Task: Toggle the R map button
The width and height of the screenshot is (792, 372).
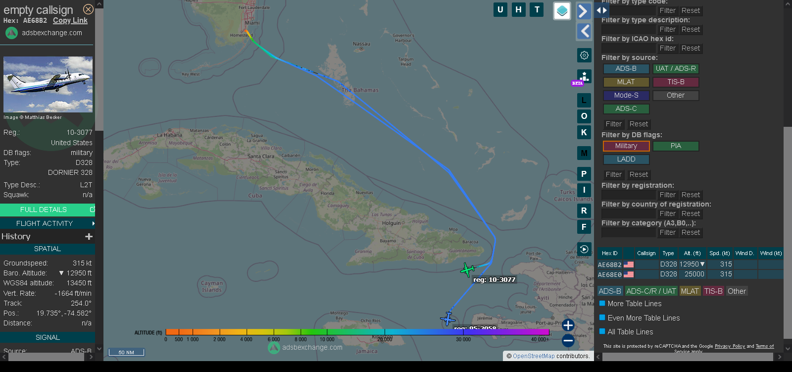Action: (x=584, y=211)
